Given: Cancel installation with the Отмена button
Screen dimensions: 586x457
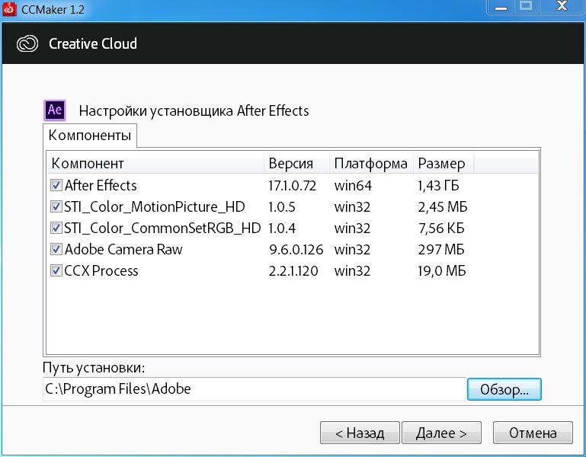Looking at the screenshot, I should [x=533, y=433].
